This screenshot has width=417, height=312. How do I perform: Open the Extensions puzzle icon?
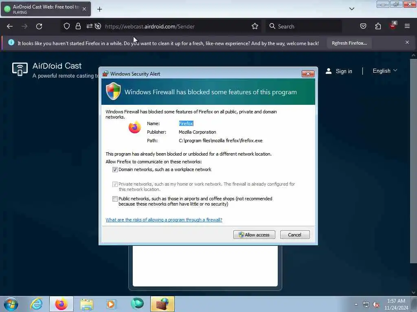coord(378,26)
